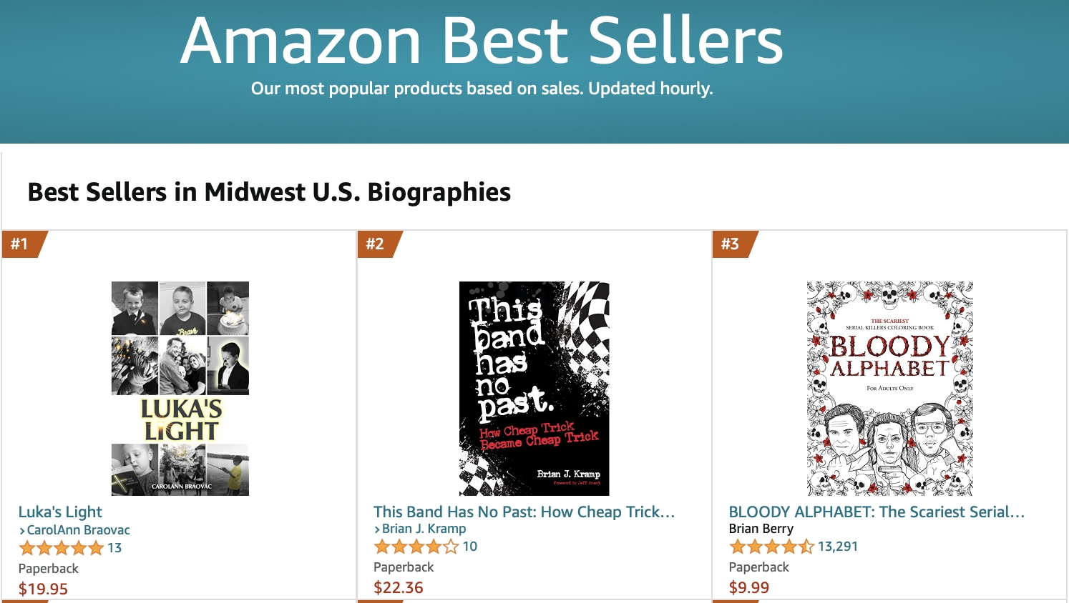Viewport: 1069px width, 603px height.
Task: Open the Bloody Alphabet cover image
Action: 890,388
